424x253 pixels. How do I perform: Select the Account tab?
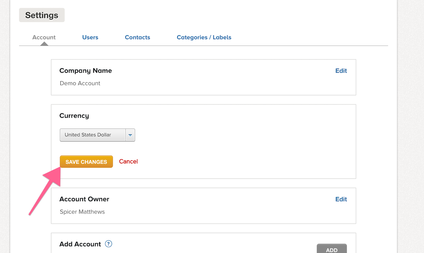44,37
